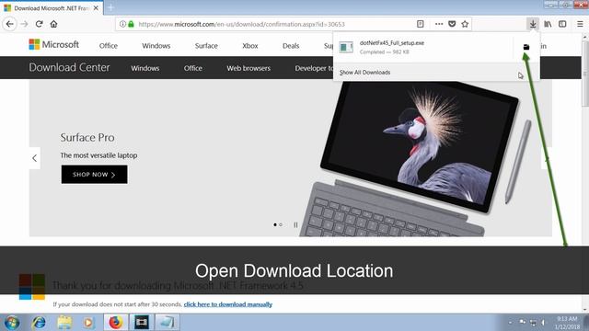The image size is (589, 331).
Task: Click the page vertical scrollbar
Action: [x=585, y=173]
